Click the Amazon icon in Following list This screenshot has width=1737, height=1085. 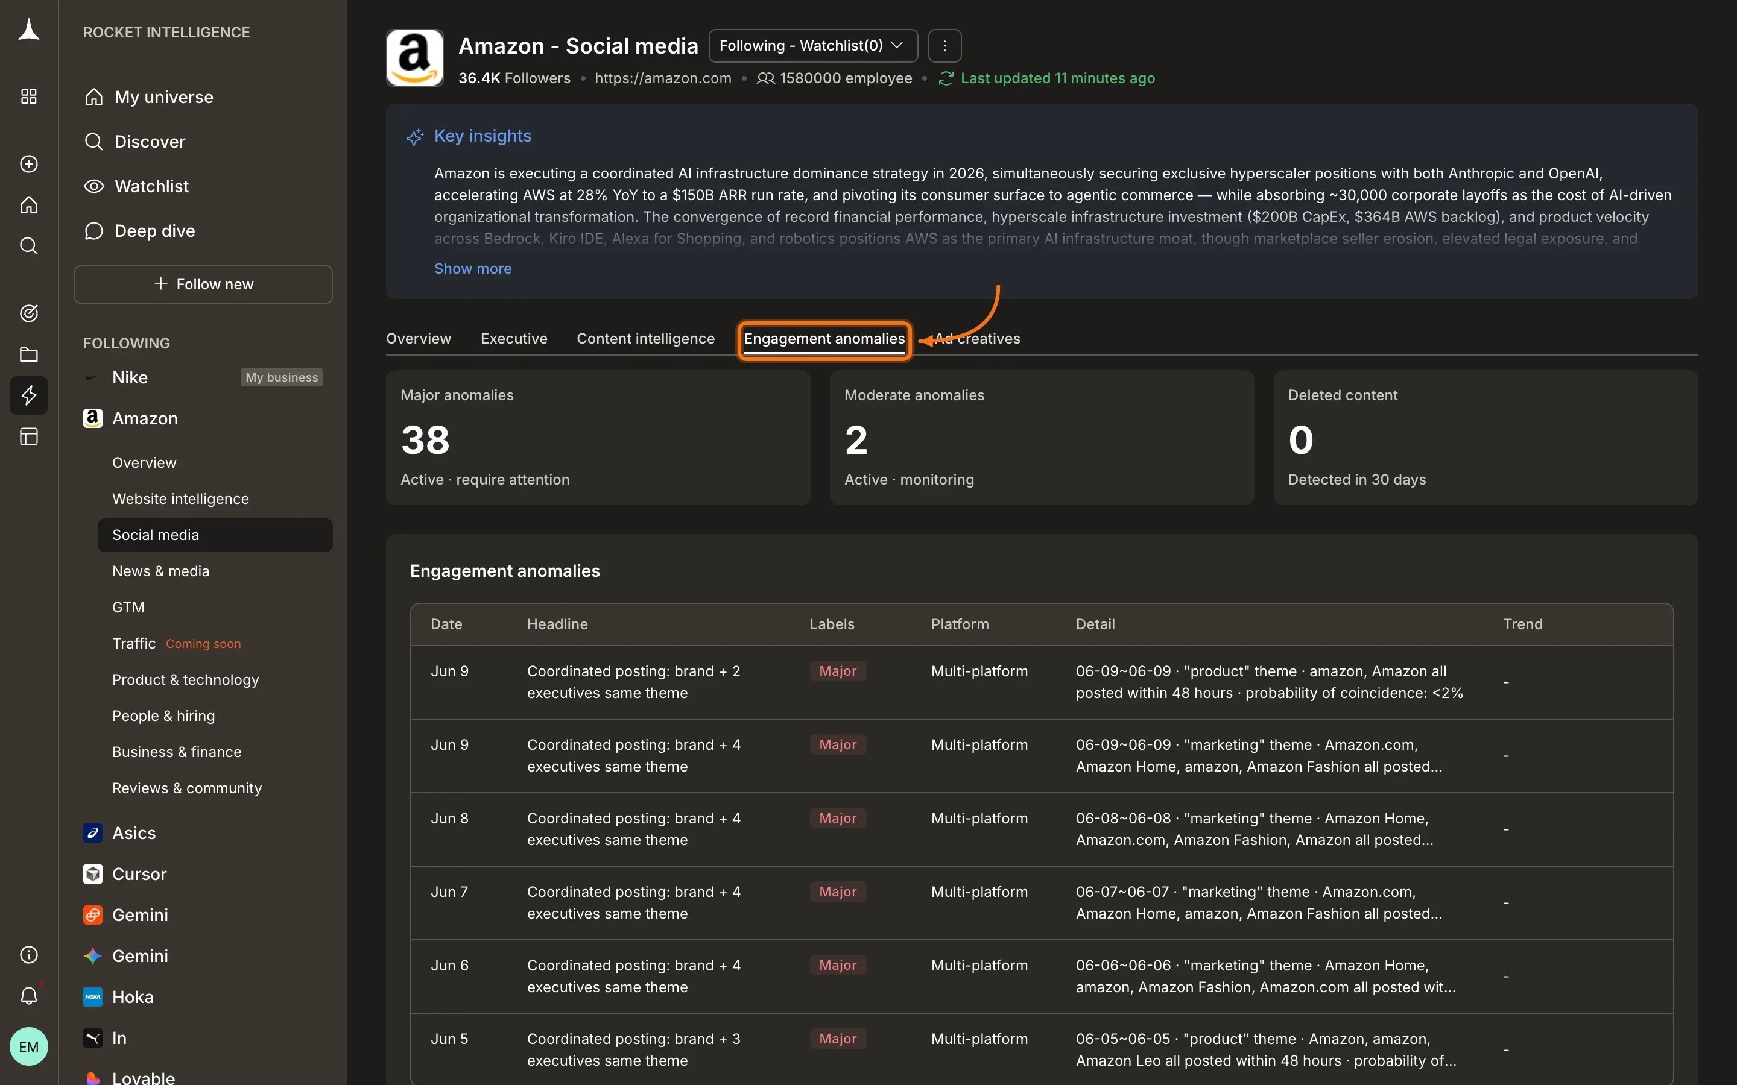(93, 418)
